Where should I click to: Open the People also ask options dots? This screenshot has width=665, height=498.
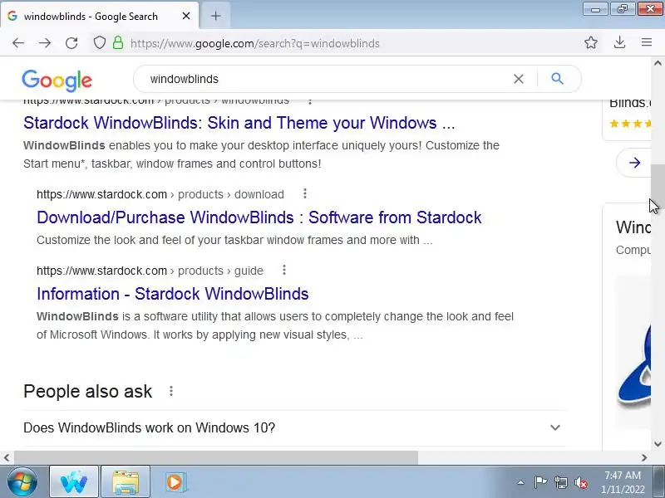tap(171, 391)
